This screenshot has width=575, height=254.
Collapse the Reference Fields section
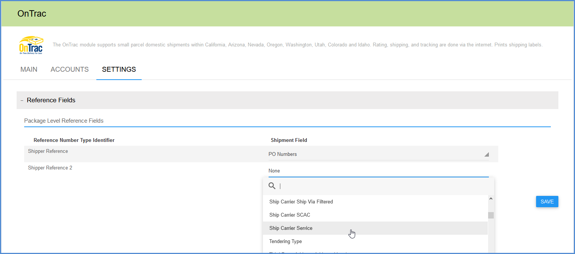pyautogui.click(x=22, y=100)
